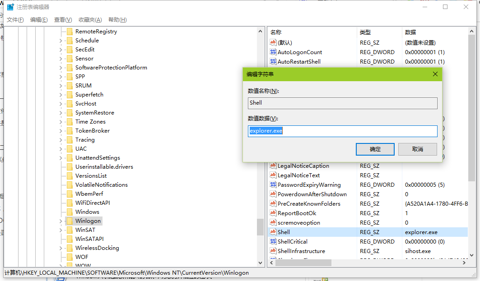This screenshot has height=281, width=480.
Task: Click the Shell string value icon
Action: click(x=273, y=232)
